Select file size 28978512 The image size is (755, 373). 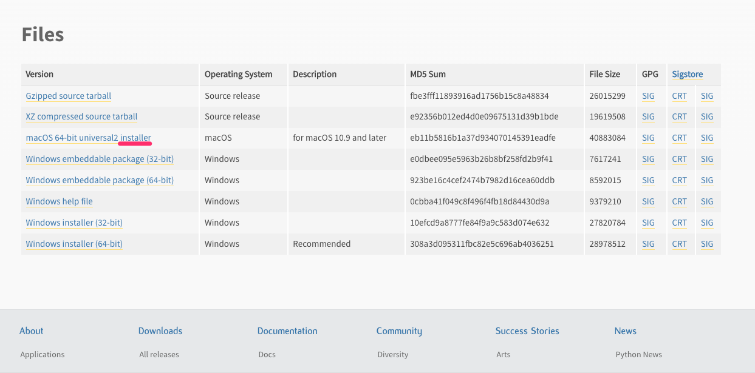click(x=607, y=244)
